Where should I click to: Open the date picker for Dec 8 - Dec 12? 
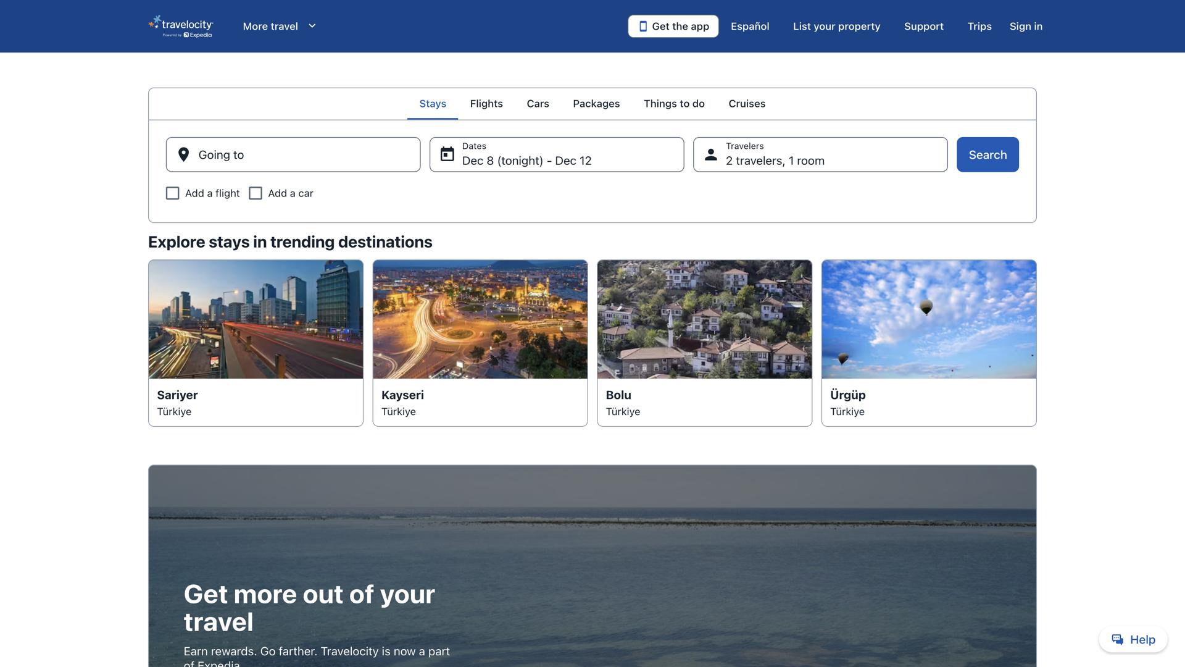(556, 154)
